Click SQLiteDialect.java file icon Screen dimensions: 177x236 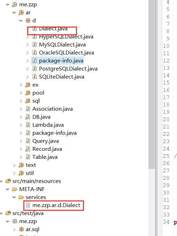click(x=34, y=76)
